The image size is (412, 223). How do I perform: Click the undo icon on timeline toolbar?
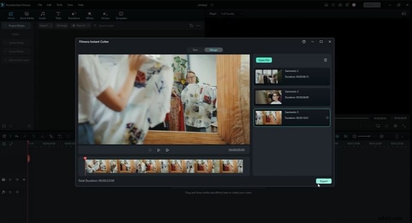click(16, 136)
